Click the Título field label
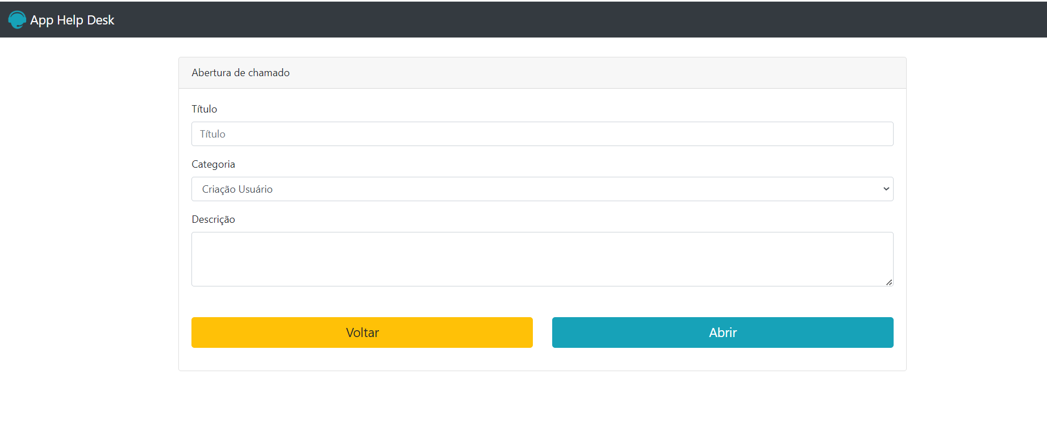This screenshot has width=1047, height=424. (204, 109)
